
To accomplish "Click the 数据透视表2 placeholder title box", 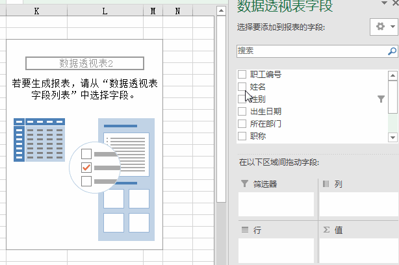I will coord(84,63).
